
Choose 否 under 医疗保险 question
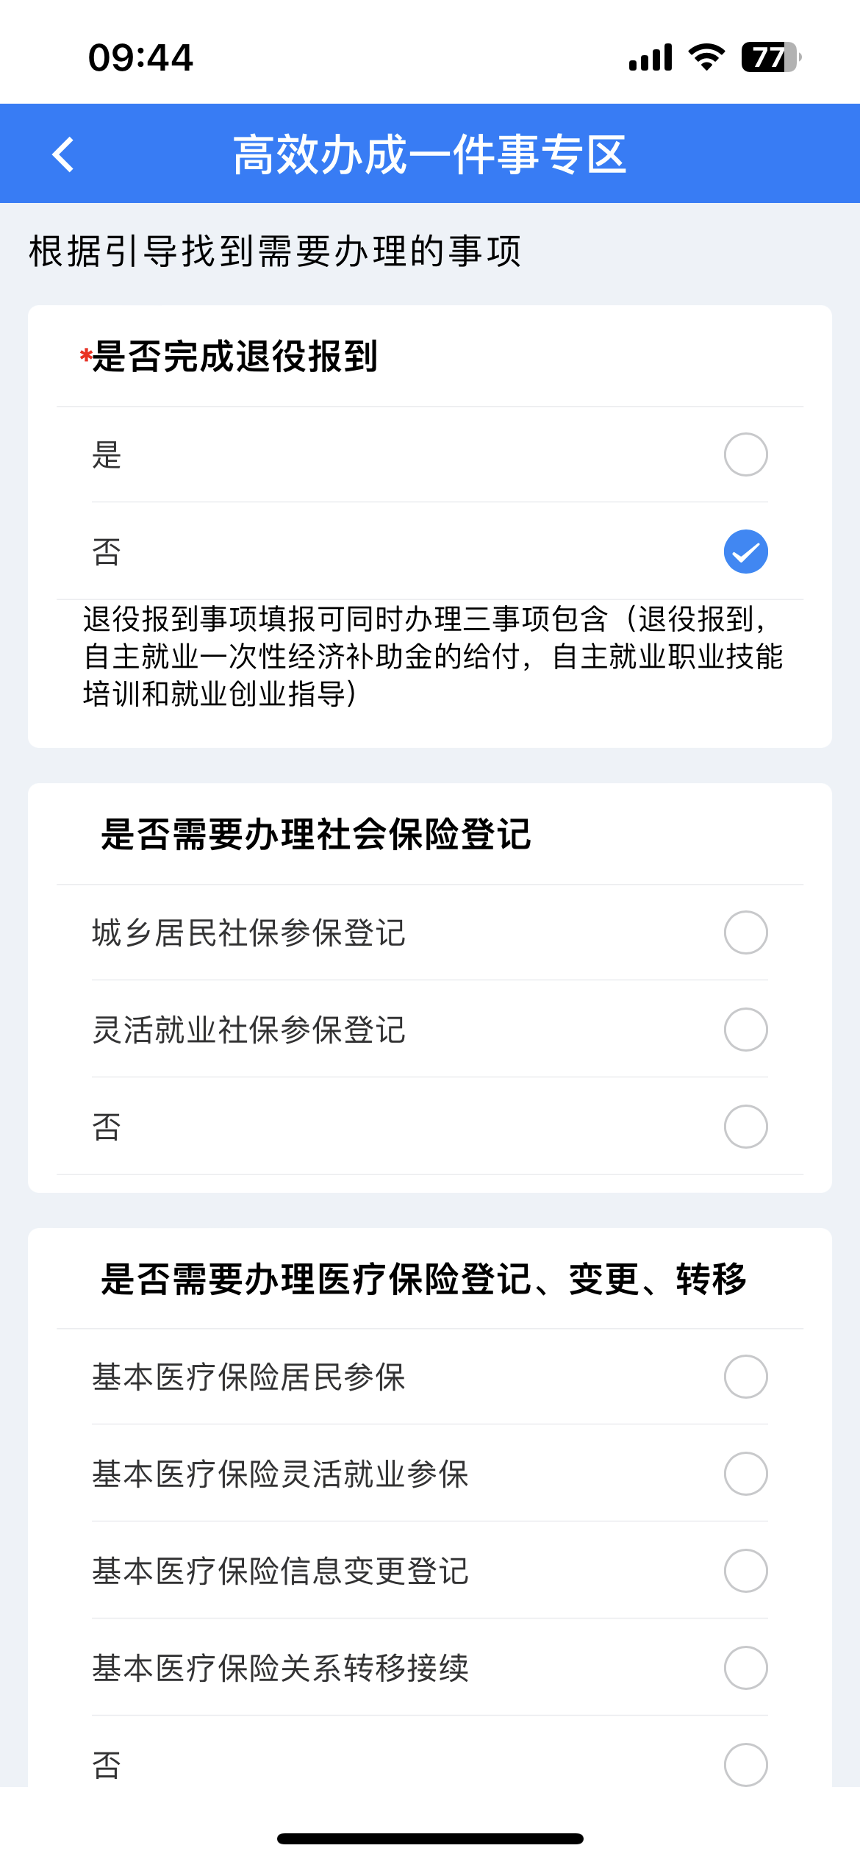click(x=745, y=1765)
